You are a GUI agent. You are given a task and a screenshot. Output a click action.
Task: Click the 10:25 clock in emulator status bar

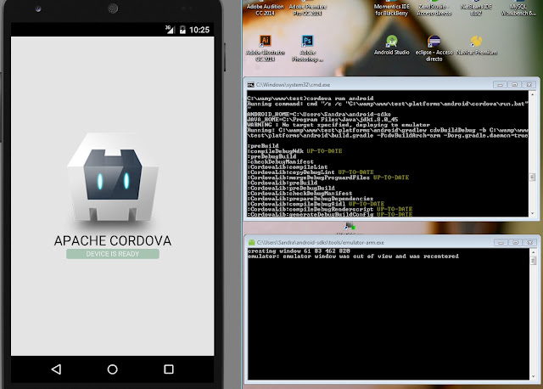pyautogui.click(x=199, y=30)
